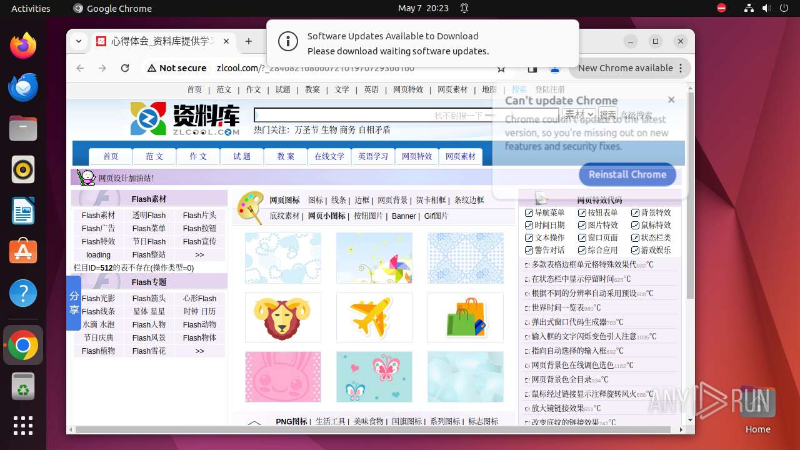The width and height of the screenshot is (800, 450).
Task: Open the 透明Flash link
Action: [149, 216]
